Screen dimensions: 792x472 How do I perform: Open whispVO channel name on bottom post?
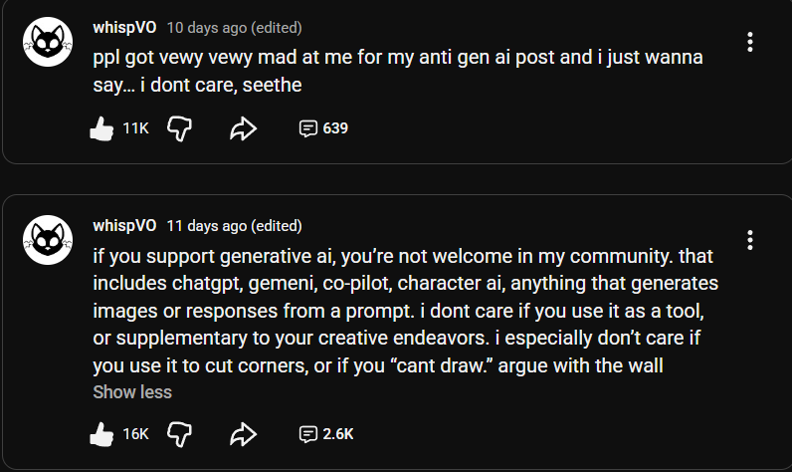click(x=124, y=225)
